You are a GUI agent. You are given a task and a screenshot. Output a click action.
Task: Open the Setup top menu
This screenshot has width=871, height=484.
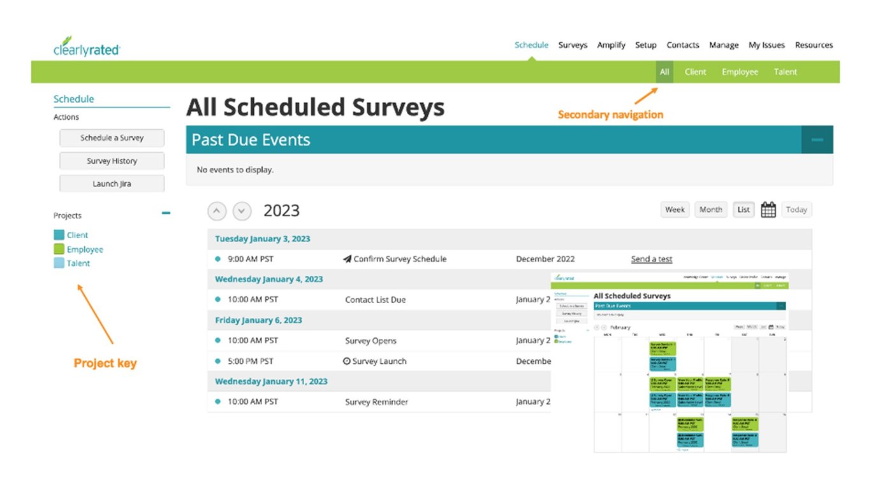point(645,45)
